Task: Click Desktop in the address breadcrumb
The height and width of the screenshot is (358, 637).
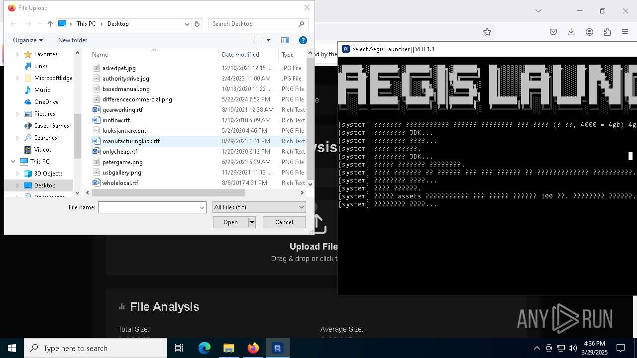Action: [x=118, y=24]
